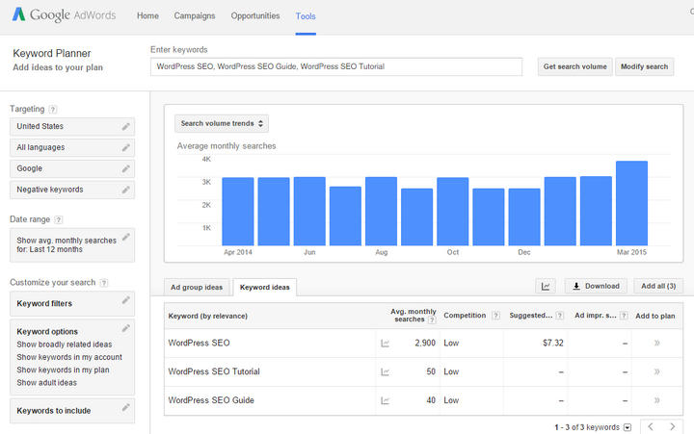The width and height of the screenshot is (694, 434).
Task: Edit the All languages targeting pencil
Action: pos(125,147)
